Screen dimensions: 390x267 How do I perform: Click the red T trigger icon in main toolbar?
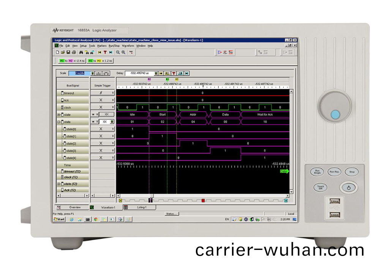[x=105, y=52]
